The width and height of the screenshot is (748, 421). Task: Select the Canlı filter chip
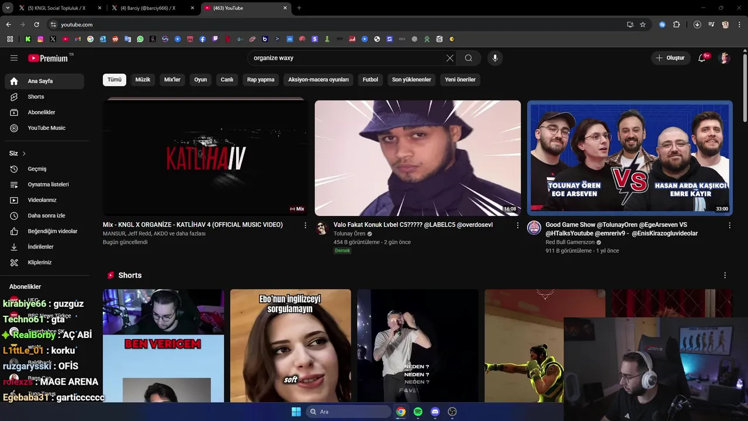(x=227, y=80)
